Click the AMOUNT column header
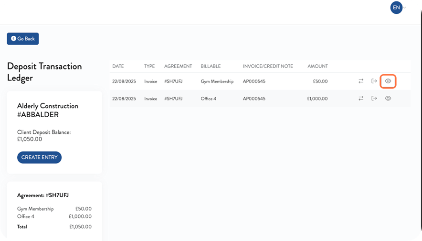The width and height of the screenshot is (422, 241). 317,66
